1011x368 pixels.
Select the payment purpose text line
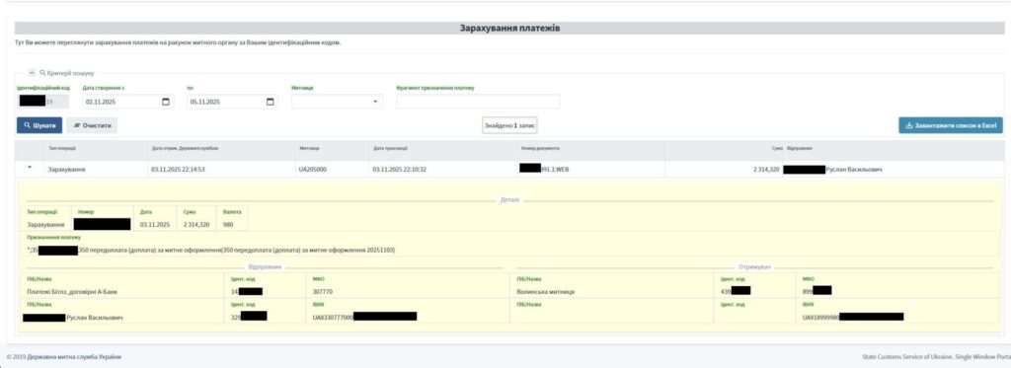[211, 250]
